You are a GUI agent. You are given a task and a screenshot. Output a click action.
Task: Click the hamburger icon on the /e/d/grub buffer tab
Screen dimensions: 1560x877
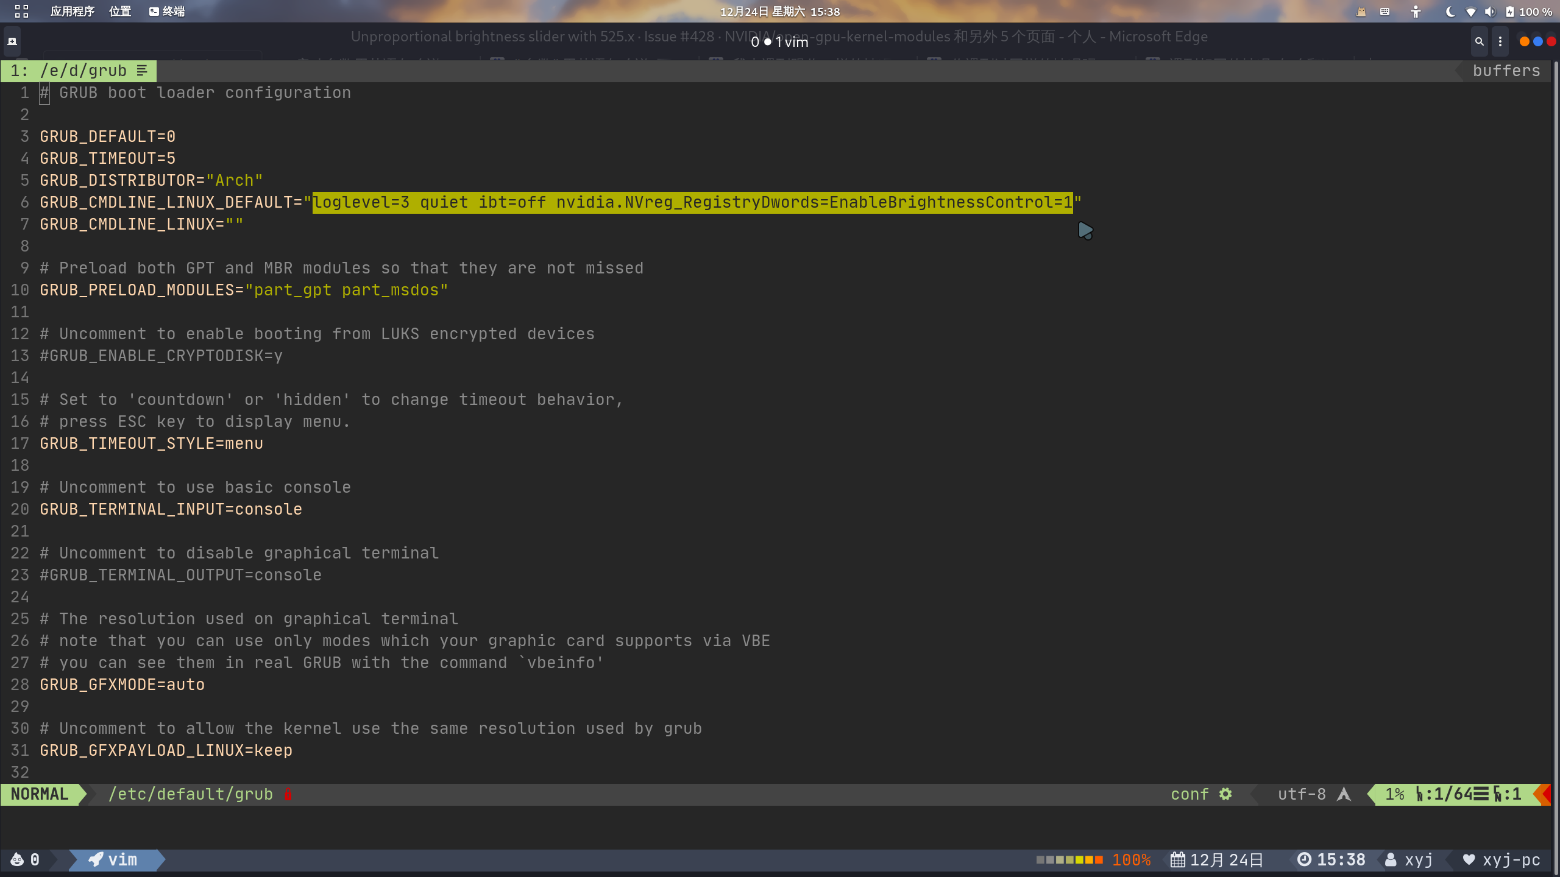tap(141, 71)
